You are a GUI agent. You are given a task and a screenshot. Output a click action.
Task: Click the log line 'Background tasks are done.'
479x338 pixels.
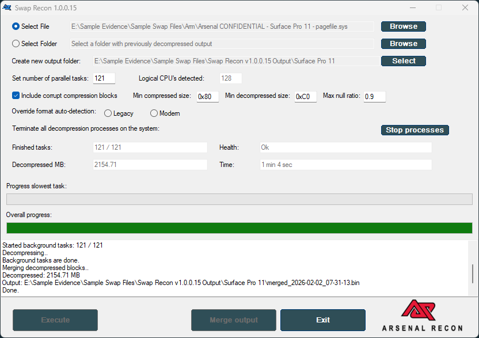coord(41,260)
